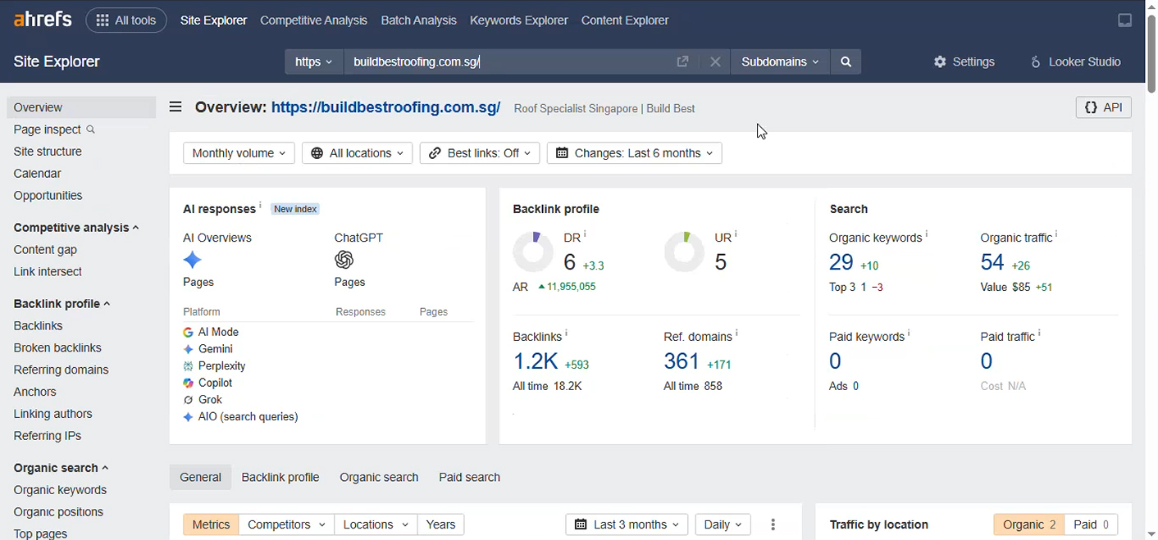Open the buildbestroofing.com.sg overview link
1158x540 pixels.
pos(385,107)
